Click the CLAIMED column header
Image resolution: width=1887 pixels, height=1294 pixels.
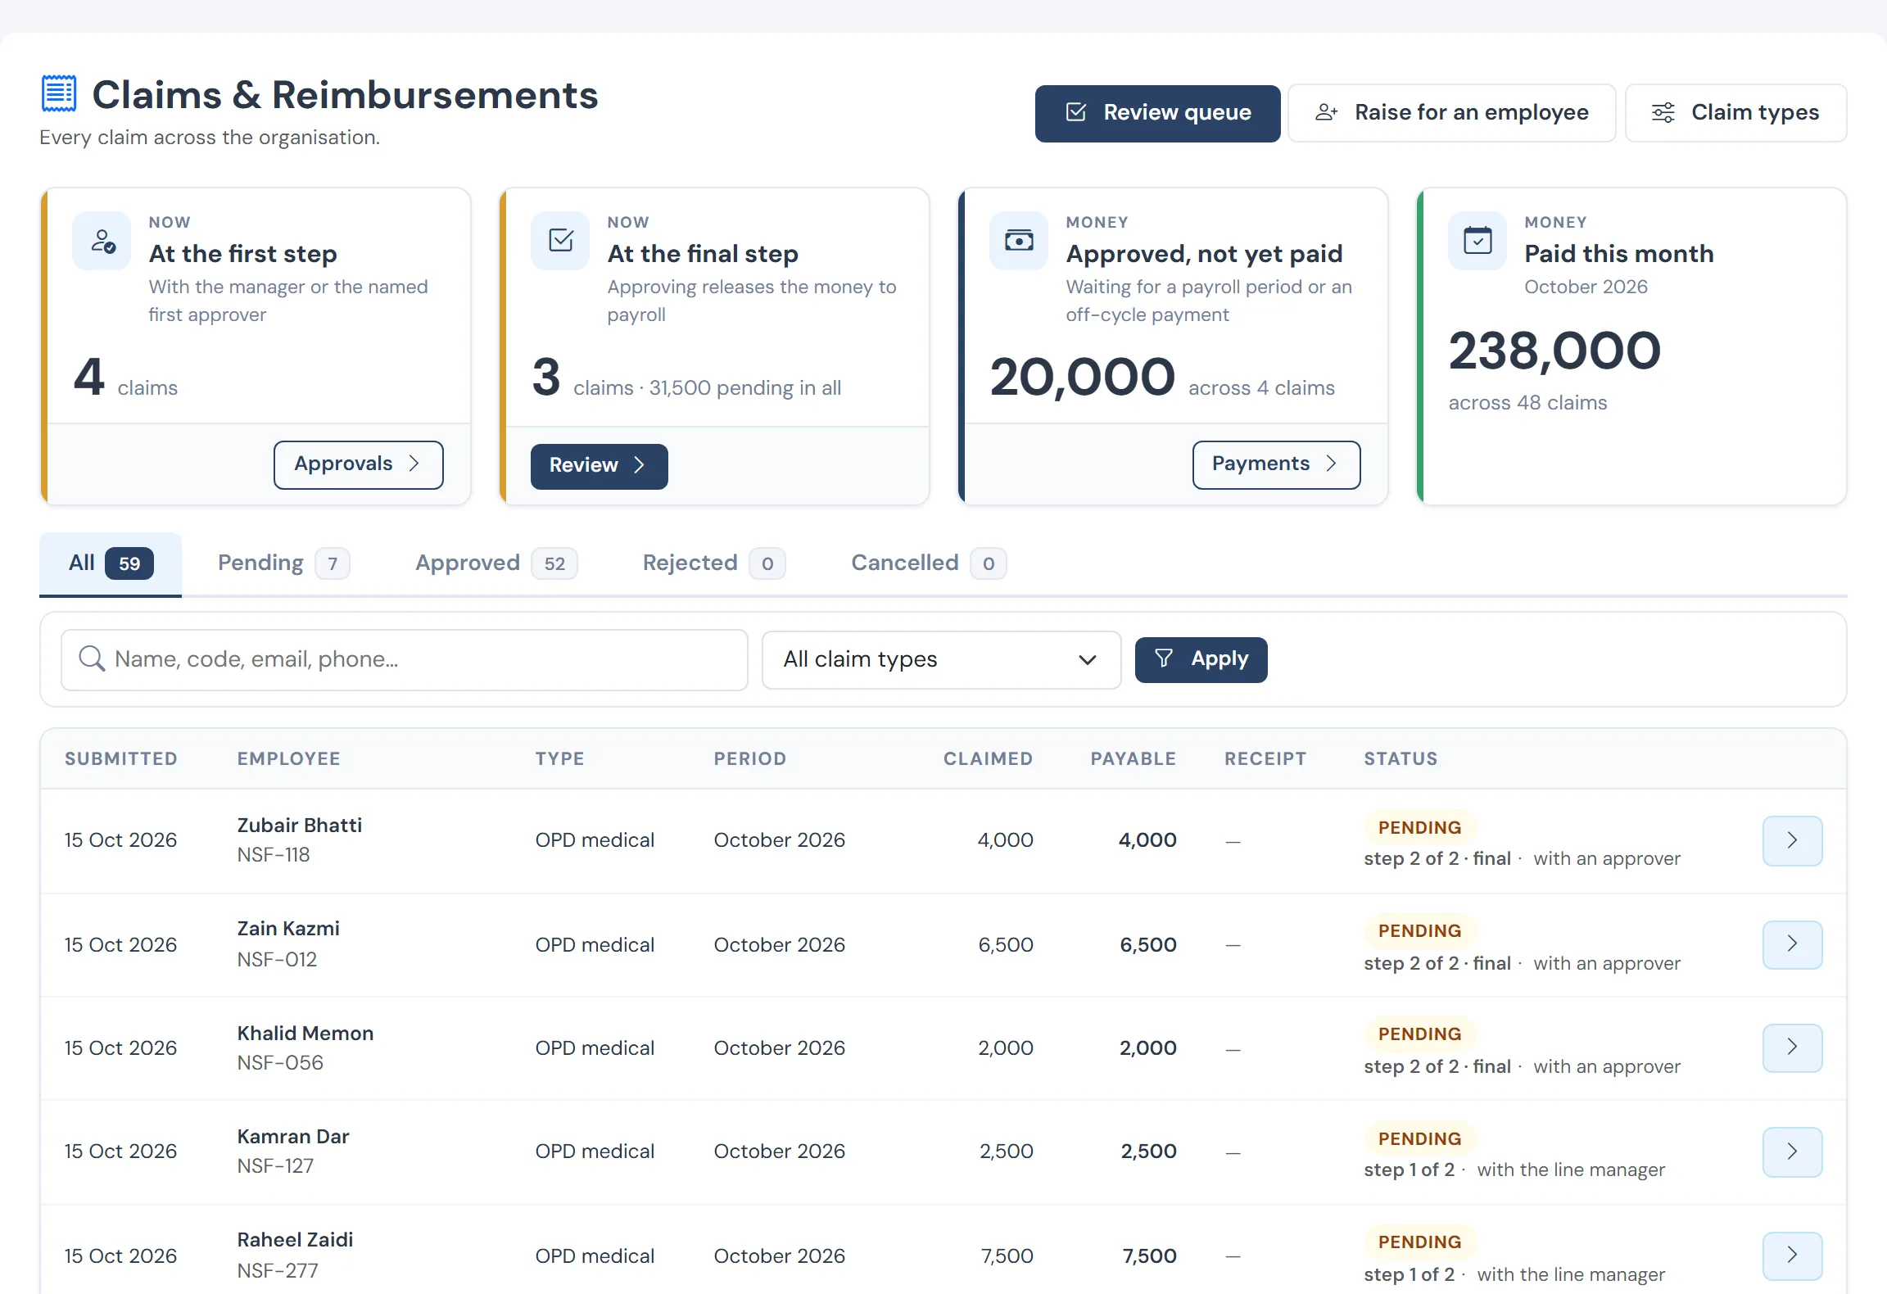point(988,758)
